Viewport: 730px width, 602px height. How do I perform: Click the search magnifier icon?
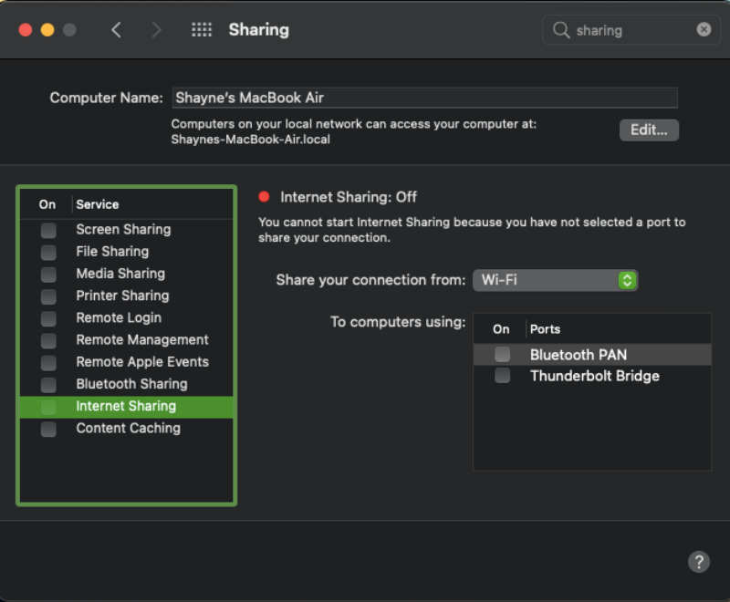tap(561, 29)
